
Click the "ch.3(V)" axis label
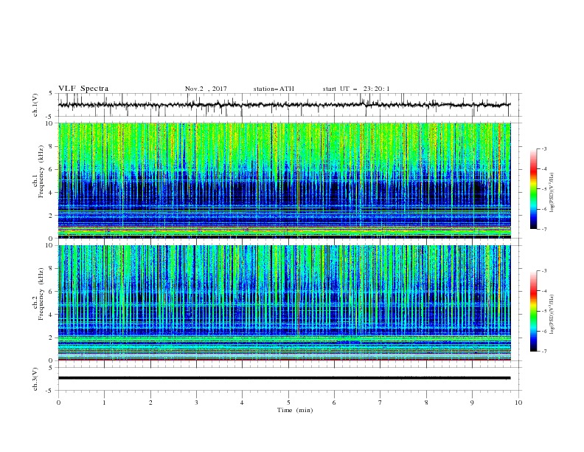click(x=35, y=379)
